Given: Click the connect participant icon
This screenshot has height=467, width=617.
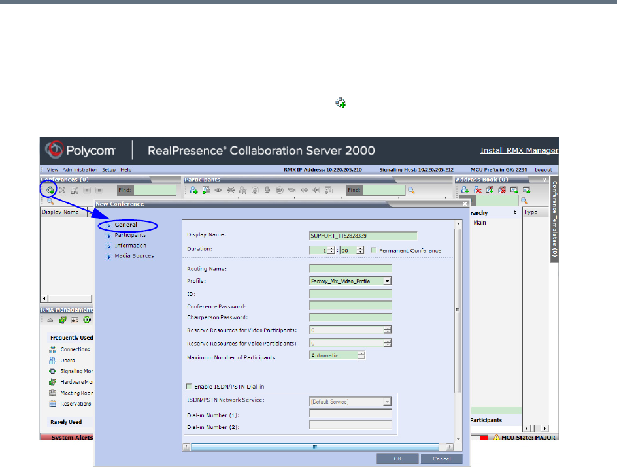Looking at the screenshot, I should pyautogui.click(x=218, y=190).
